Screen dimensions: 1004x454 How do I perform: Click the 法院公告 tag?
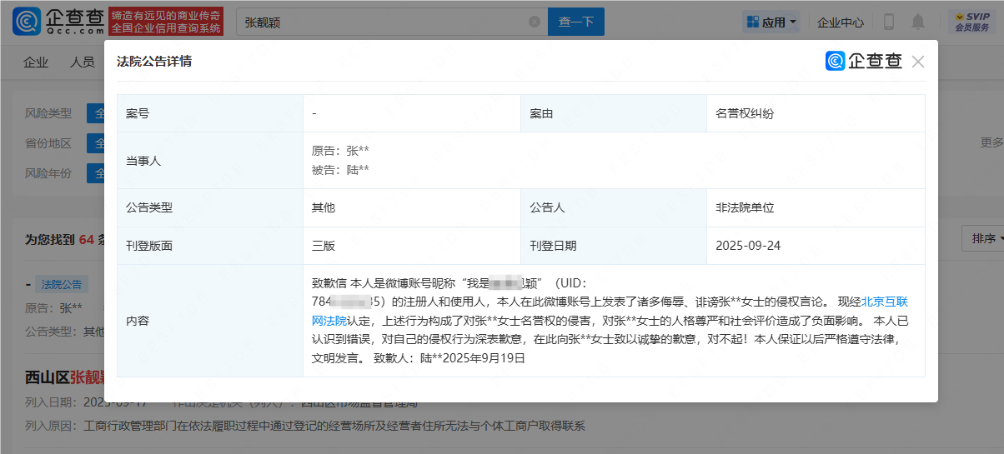pyautogui.click(x=62, y=285)
